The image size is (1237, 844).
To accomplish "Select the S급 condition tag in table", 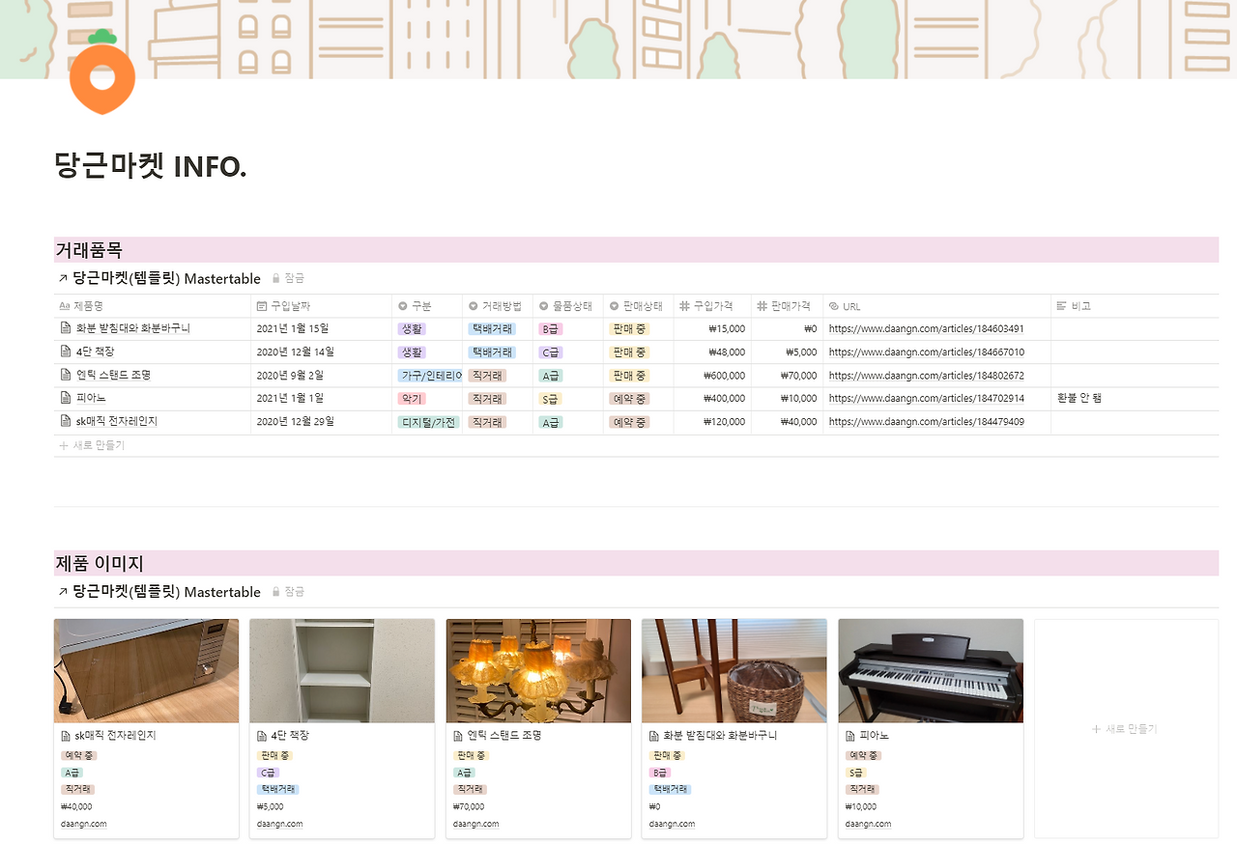I will [550, 399].
